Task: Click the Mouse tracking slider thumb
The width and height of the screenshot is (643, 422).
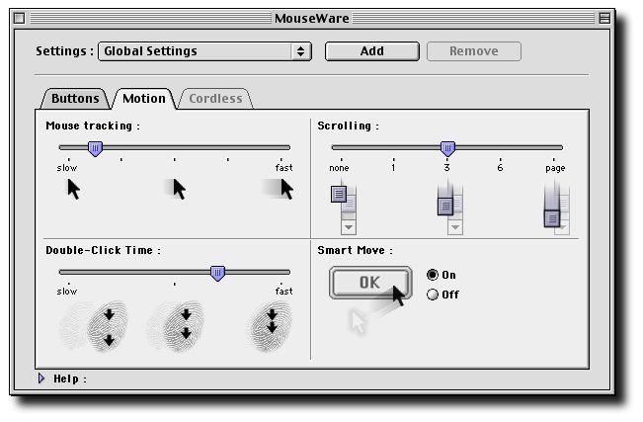Action: (95, 148)
